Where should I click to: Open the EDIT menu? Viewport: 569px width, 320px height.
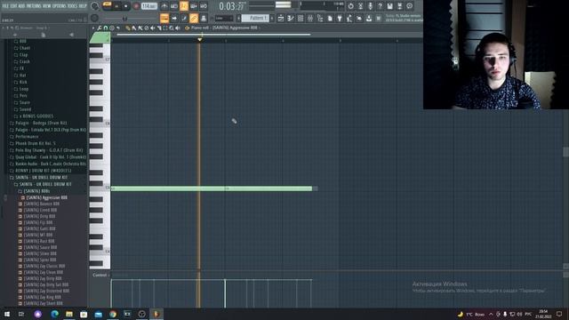[x=13, y=6]
